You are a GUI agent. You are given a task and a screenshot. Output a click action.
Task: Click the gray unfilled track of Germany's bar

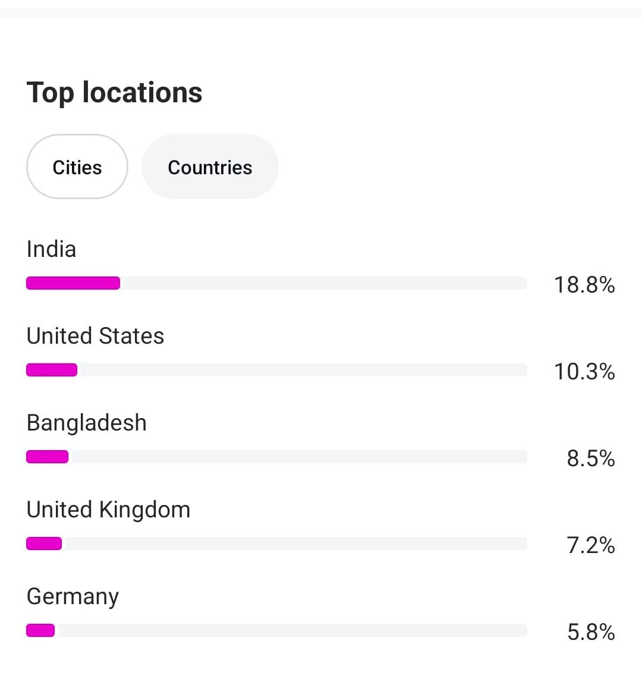point(291,630)
